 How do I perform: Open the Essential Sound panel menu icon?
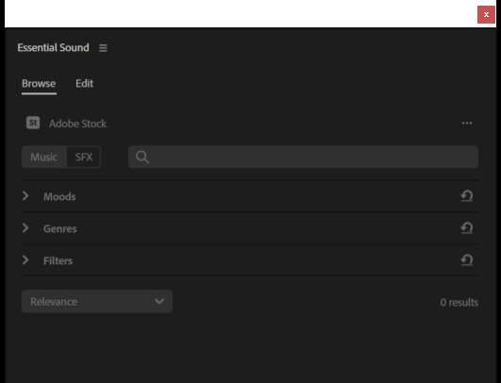[103, 48]
